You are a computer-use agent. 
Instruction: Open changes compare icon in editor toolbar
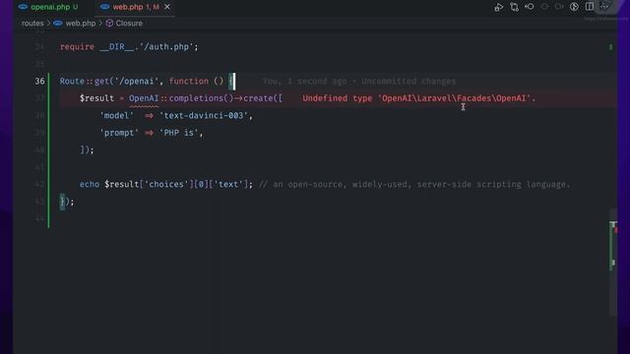(514, 7)
